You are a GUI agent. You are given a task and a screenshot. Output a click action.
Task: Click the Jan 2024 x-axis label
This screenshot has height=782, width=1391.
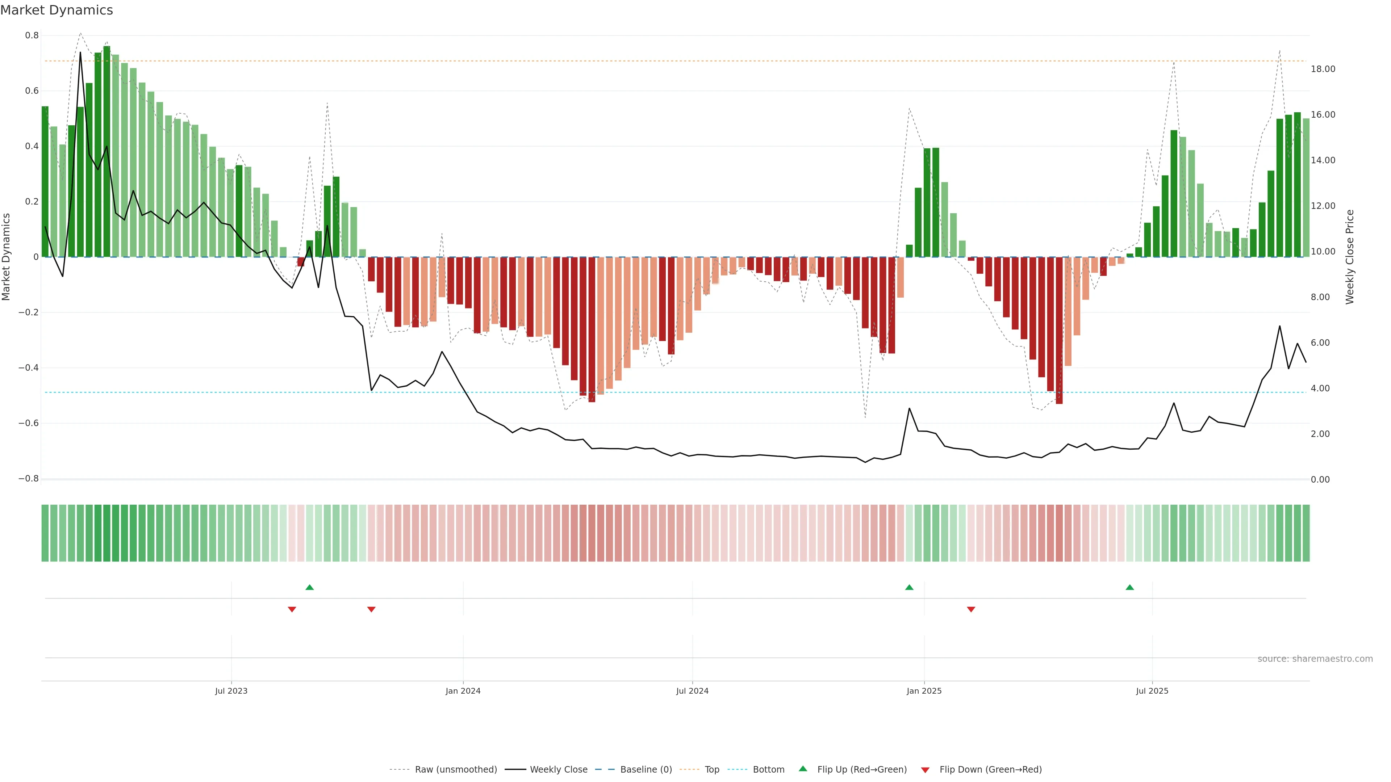click(x=463, y=691)
